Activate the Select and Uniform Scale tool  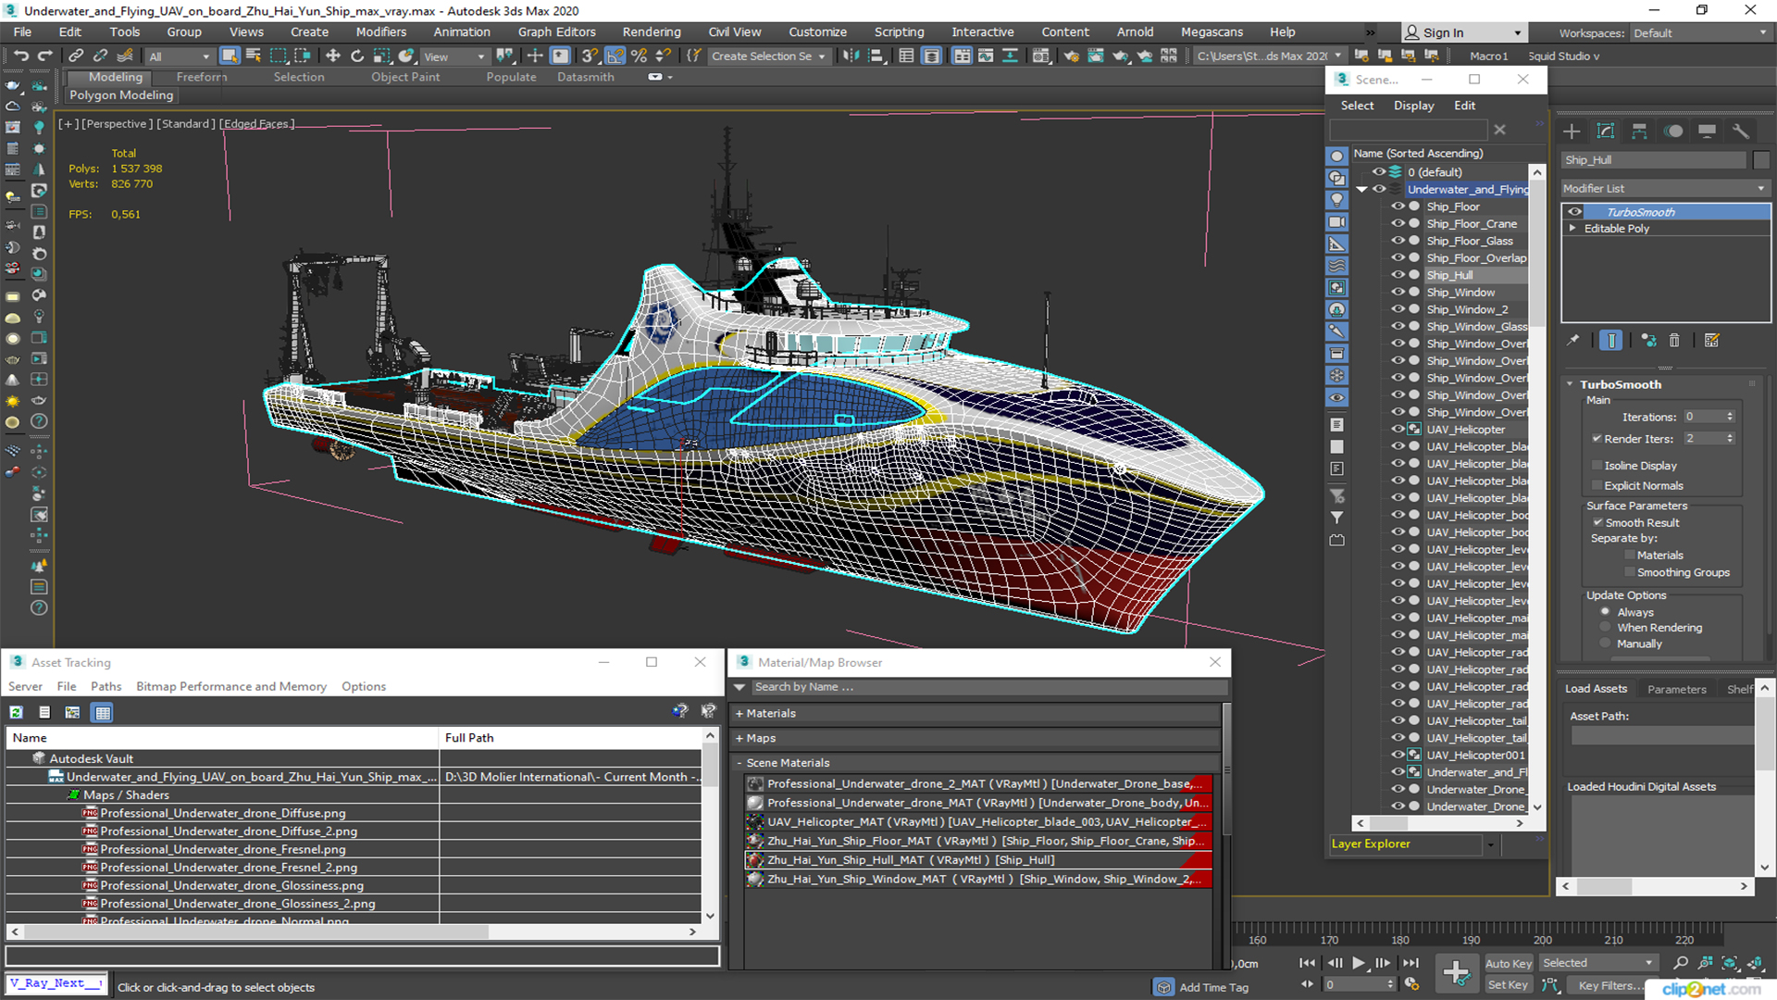381,56
